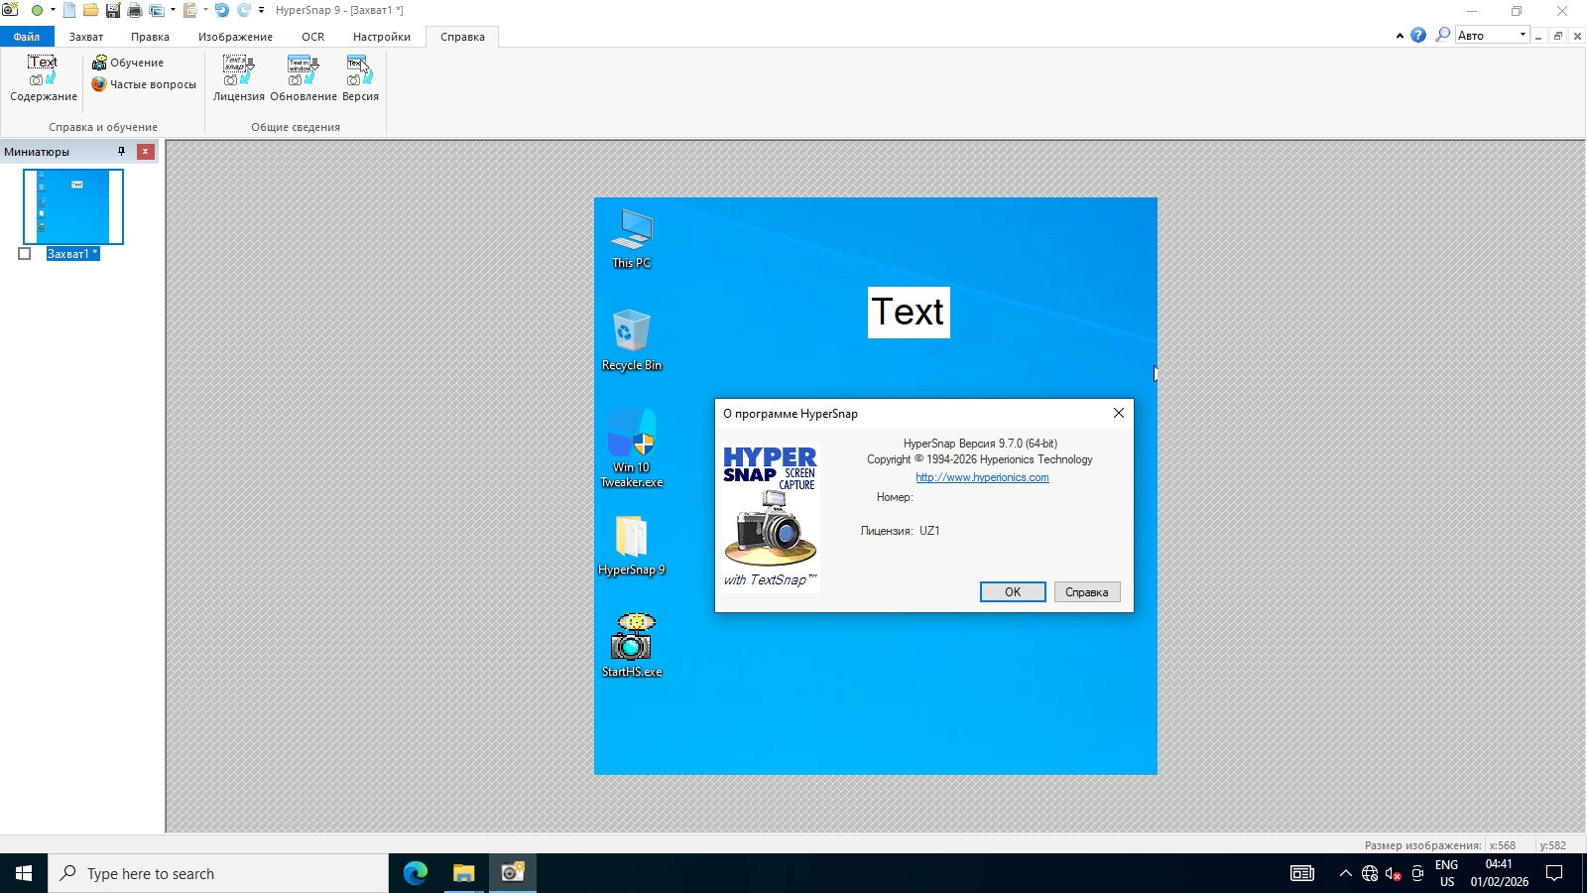Click the printer icon in quick toolbar
The height and width of the screenshot is (893, 1587).
coord(135,10)
